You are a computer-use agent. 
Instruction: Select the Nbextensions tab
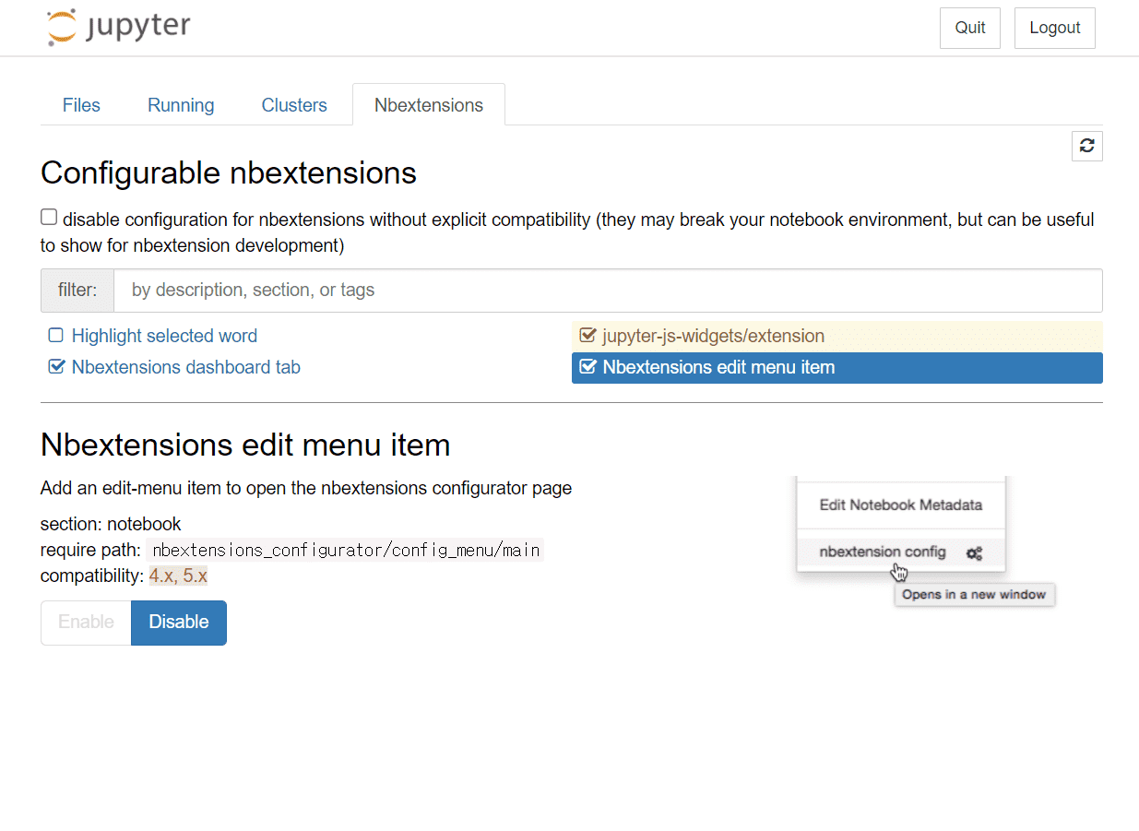point(429,105)
